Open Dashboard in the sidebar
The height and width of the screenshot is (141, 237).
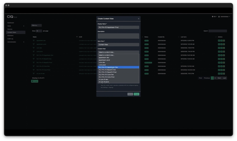click(11, 23)
